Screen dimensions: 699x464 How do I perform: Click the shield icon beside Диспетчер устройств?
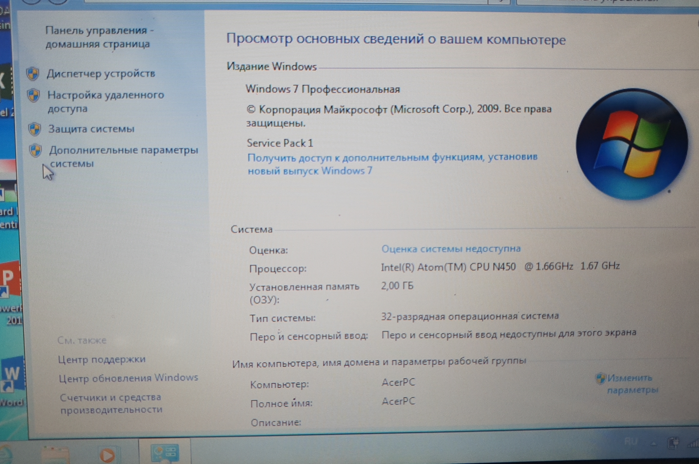pyautogui.click(x=33, y=74)
